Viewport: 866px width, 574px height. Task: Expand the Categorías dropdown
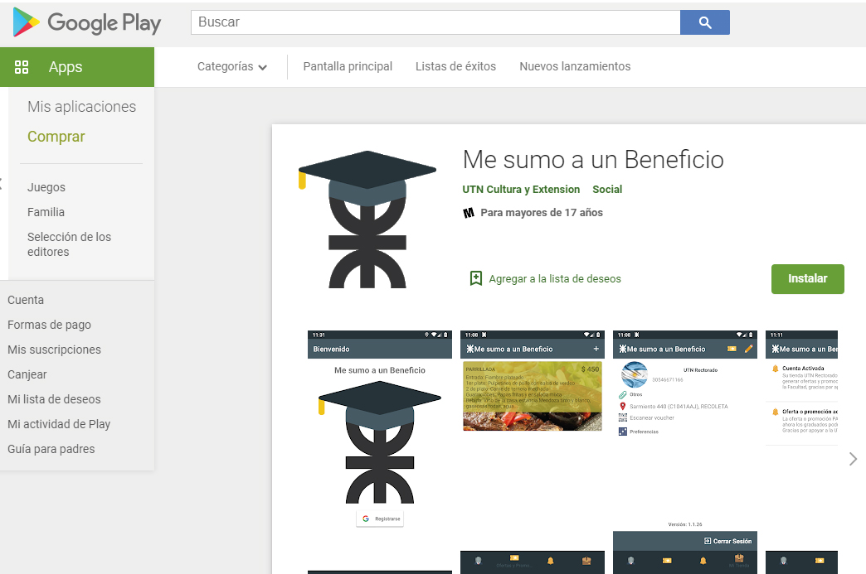pyautogui.click(x=232, y=67)
